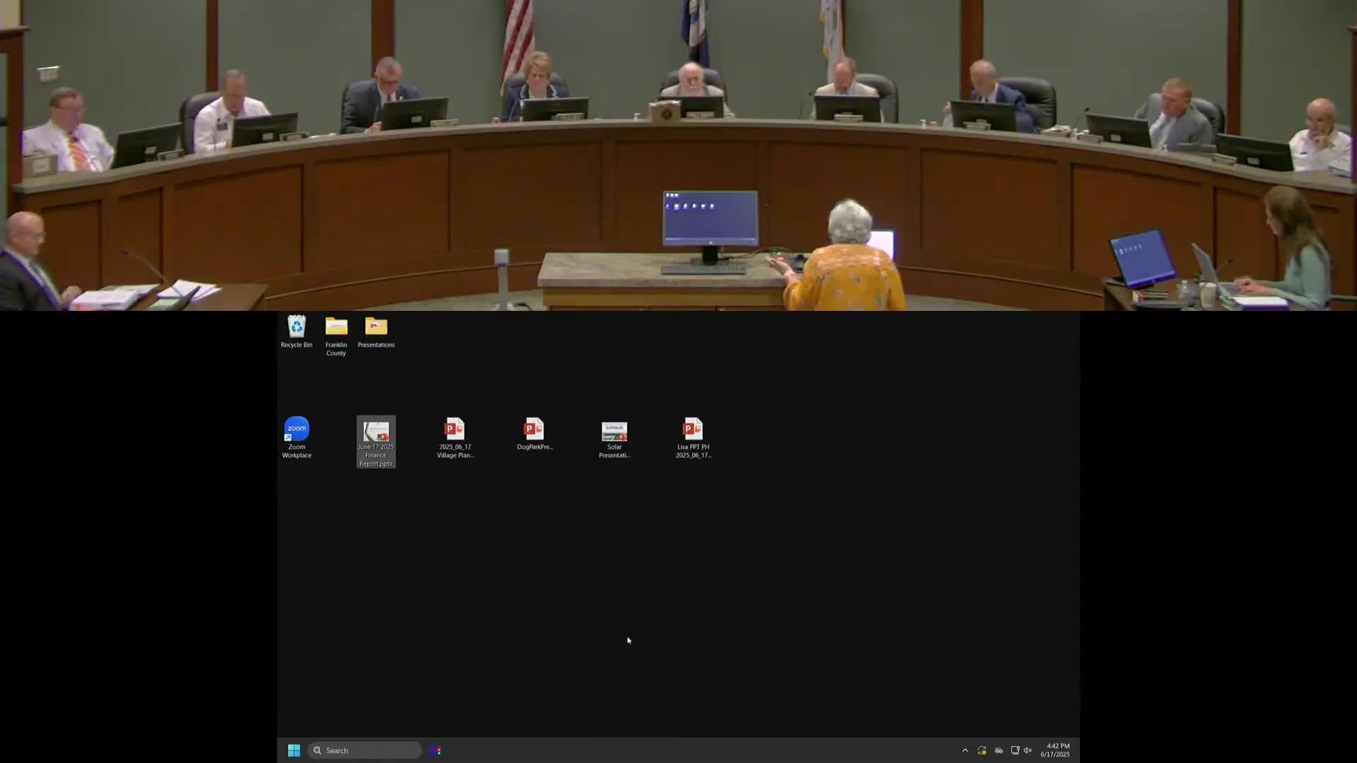Select the DogParkPre PowerPoint file
The width and height of the screenshot is (1357, 763).
(534, 430)
